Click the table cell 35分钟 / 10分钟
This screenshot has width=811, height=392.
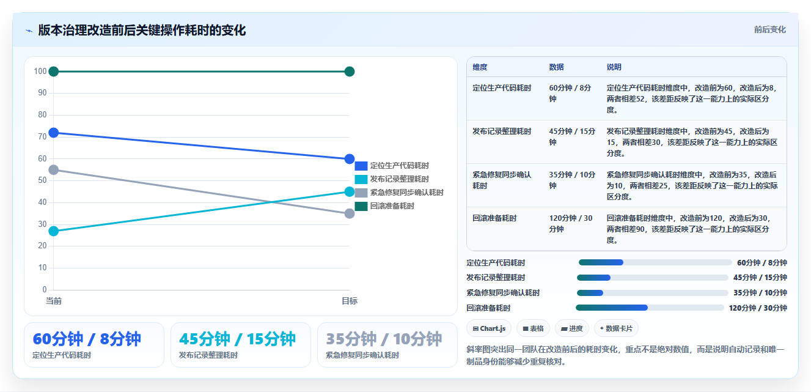pyautogui.click(x=572, y=180)
